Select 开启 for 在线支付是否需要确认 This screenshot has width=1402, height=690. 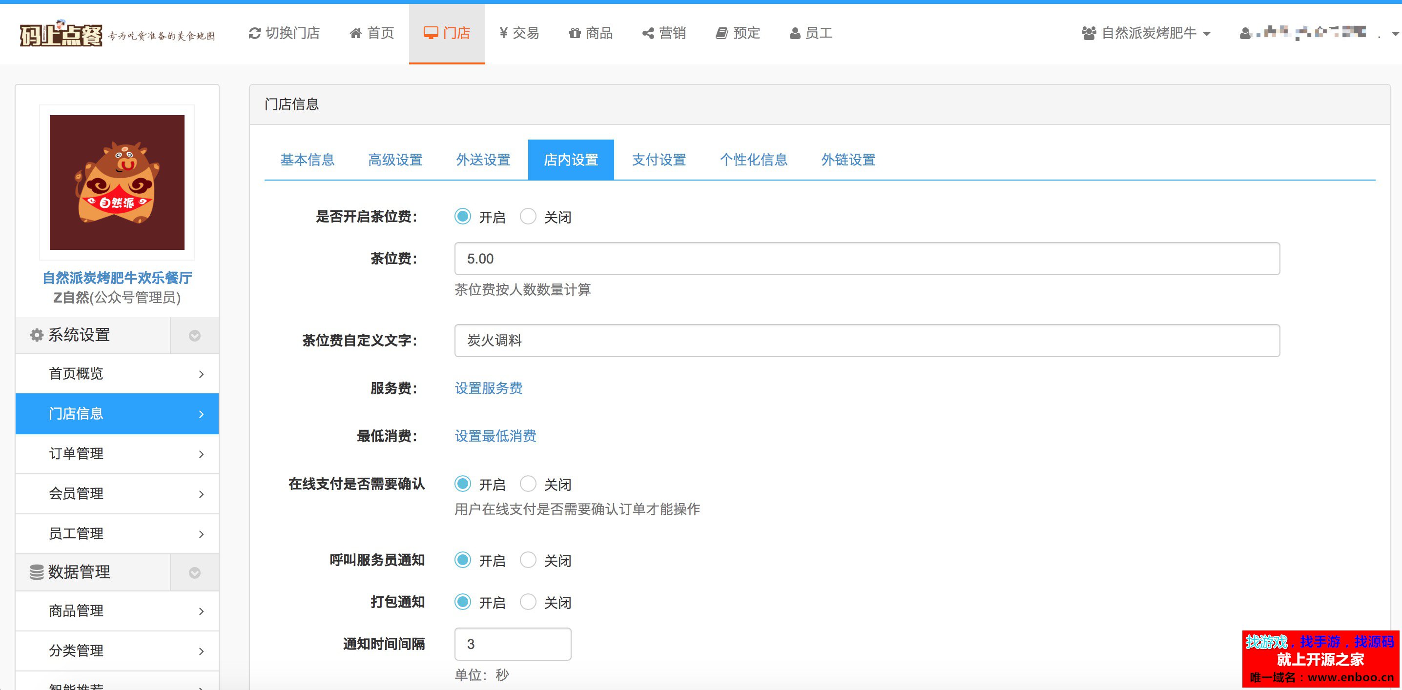[x=463, y=484]
